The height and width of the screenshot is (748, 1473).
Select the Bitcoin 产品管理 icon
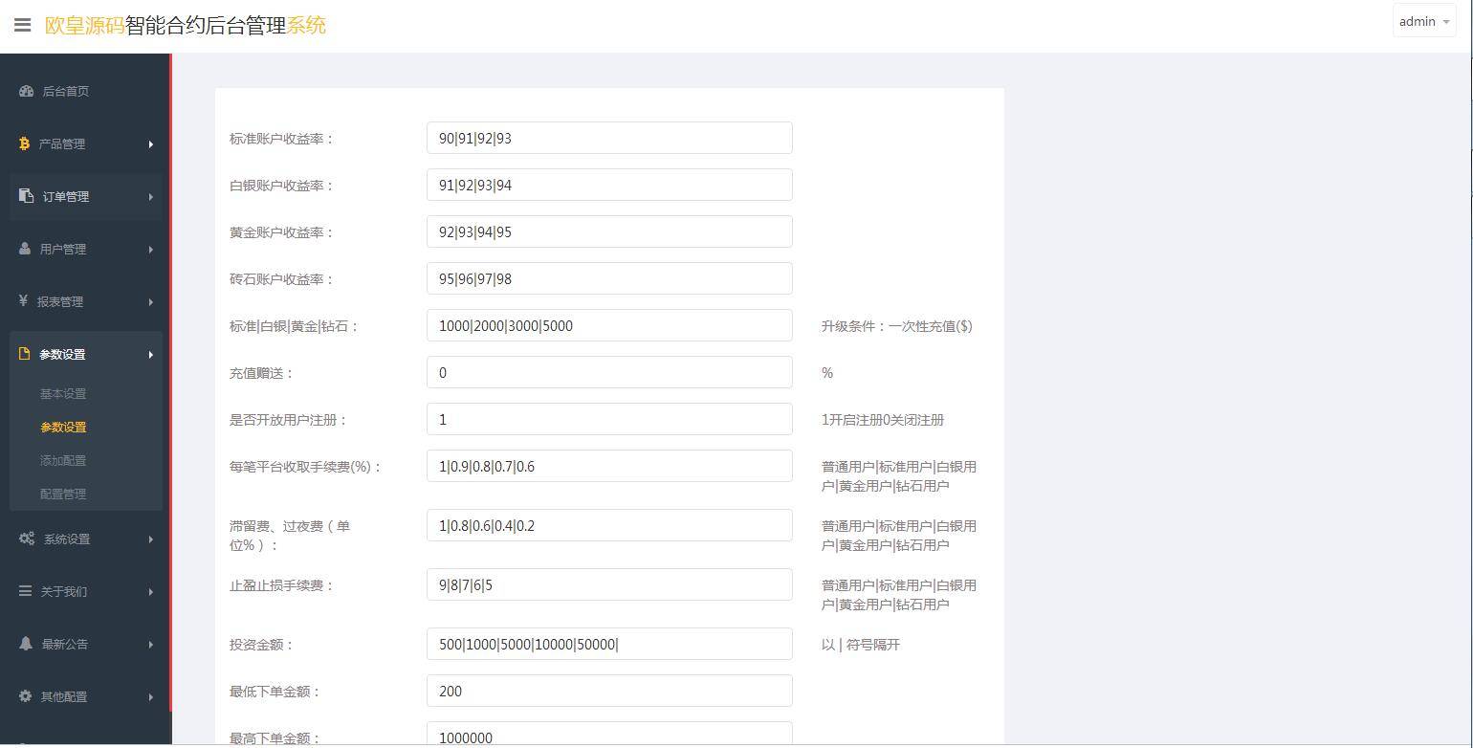(x=23, y=143)
